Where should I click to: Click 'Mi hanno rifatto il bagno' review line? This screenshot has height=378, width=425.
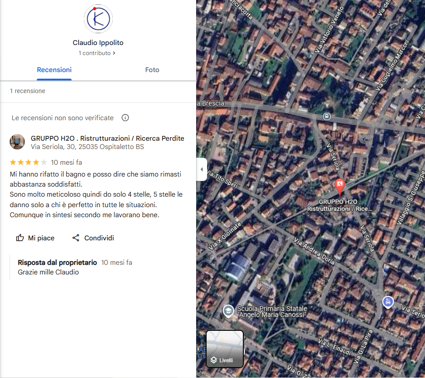(95, 174)
